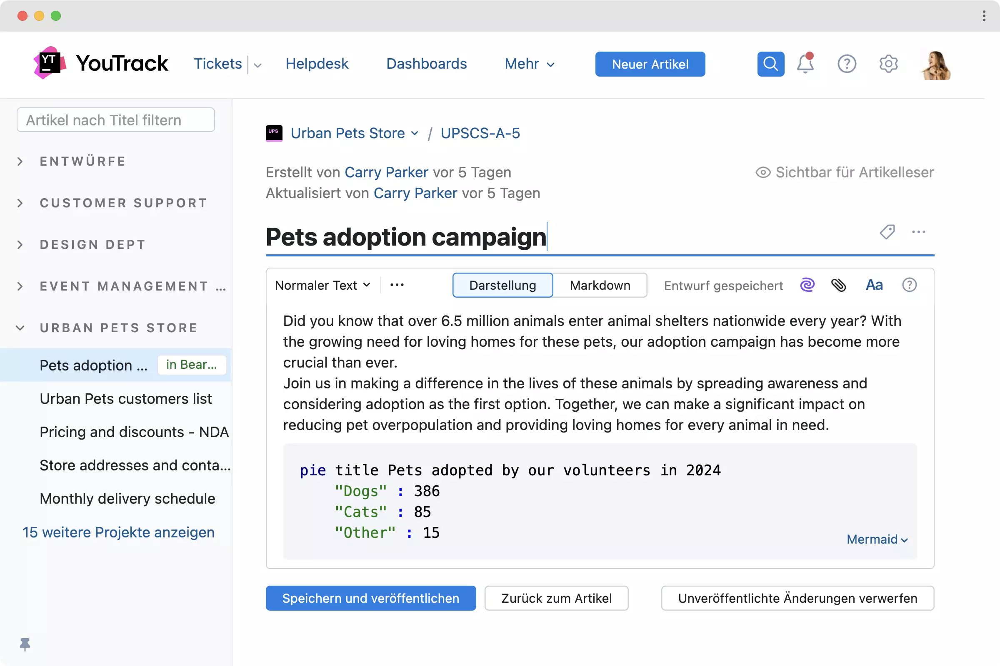The image size is (1000, 666).
Task: Click the Artikel nach Titel filtern field
Action: [x=116, y=120]
